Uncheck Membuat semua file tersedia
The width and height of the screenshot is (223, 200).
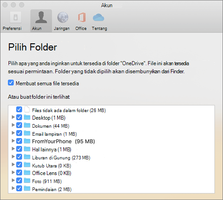[x=11, y=83]
